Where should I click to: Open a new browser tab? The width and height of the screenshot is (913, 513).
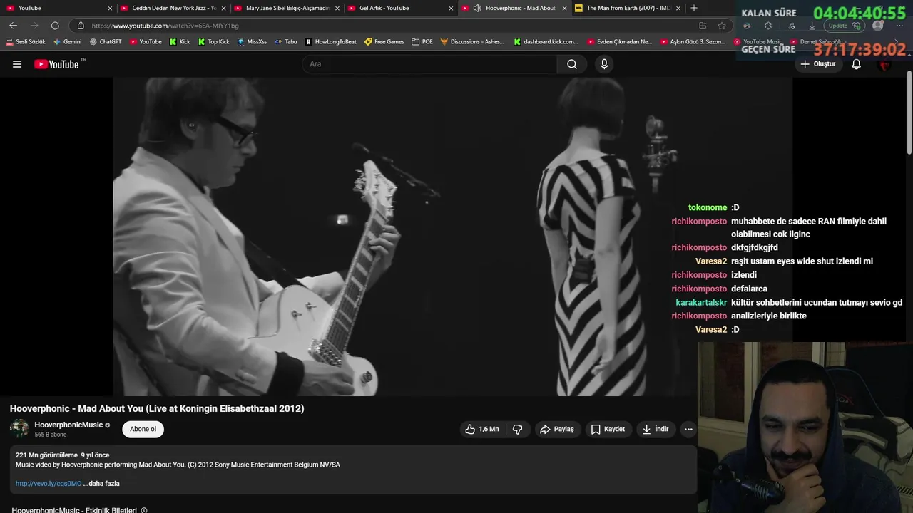pyautogui.click(x=694, y=8)
